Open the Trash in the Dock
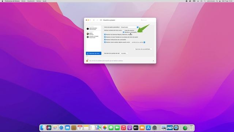234x132 pixels. click(x=192, y=128)
